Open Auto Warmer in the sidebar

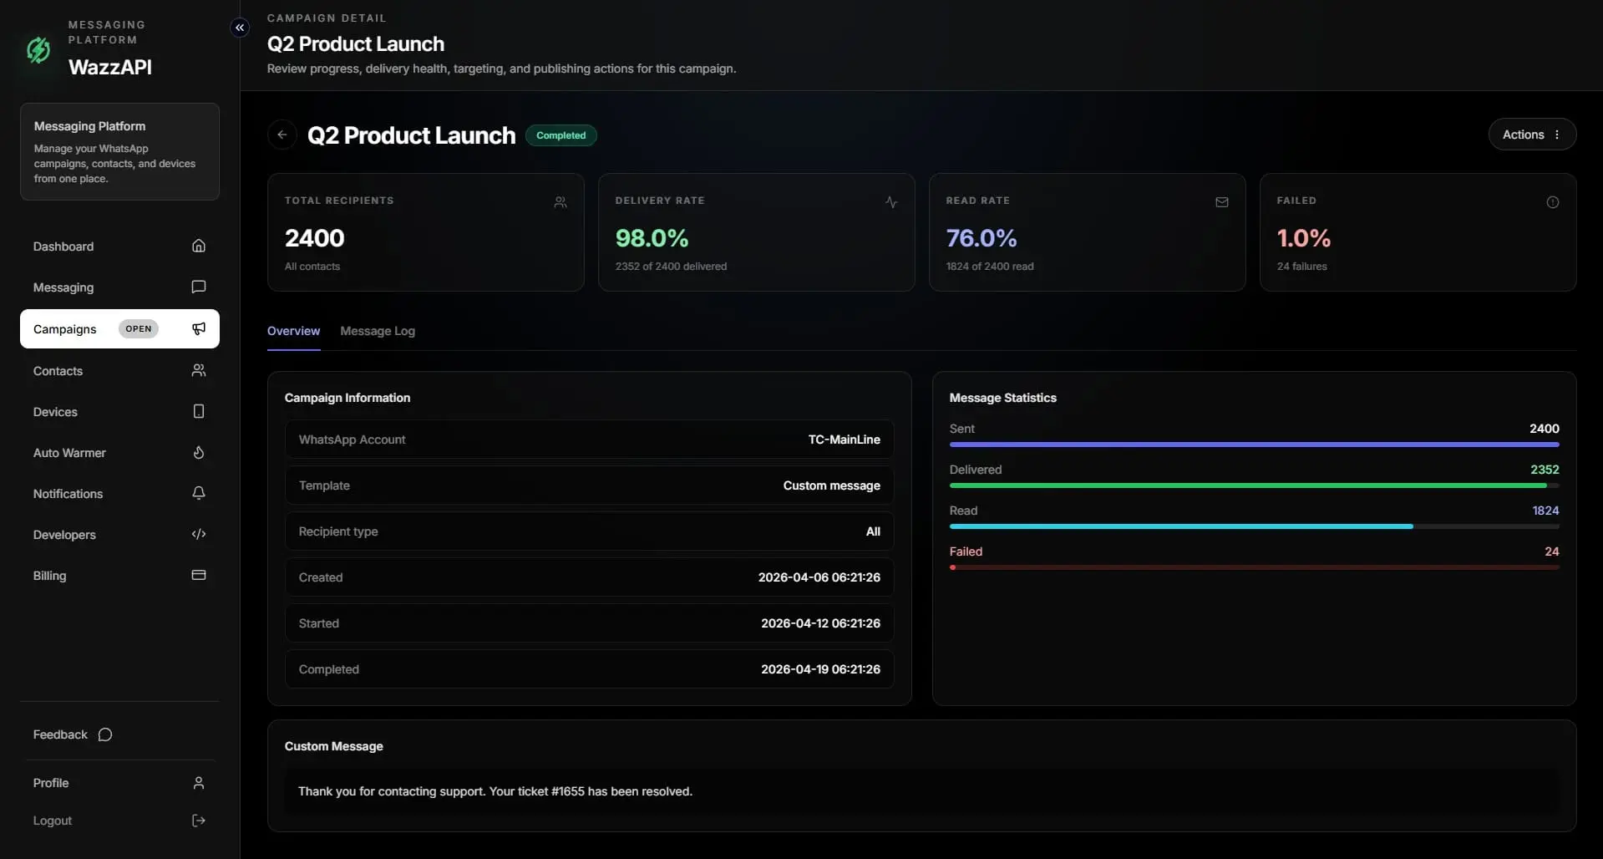pos(119,453)
